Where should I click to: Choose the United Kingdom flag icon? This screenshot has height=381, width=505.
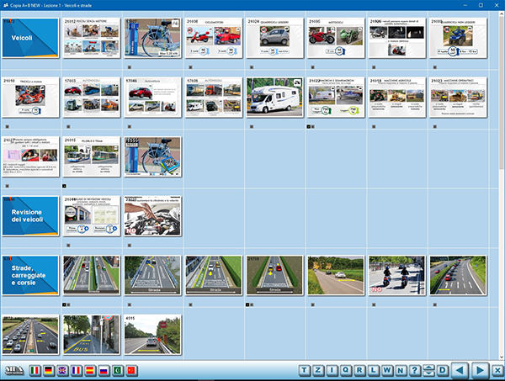62,371
